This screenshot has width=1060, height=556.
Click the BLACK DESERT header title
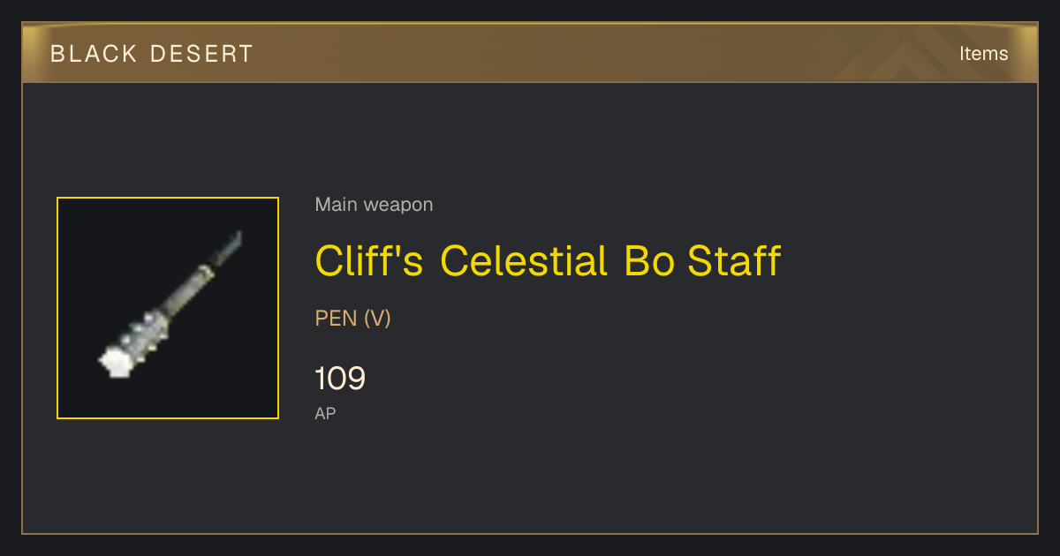(152, 54)
